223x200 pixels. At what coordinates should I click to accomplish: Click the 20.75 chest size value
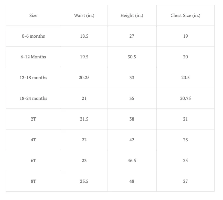185,98
